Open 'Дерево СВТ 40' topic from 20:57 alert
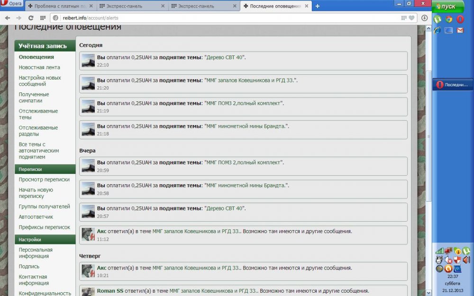This screenshot has height=296, width=474. click(224, 208)
